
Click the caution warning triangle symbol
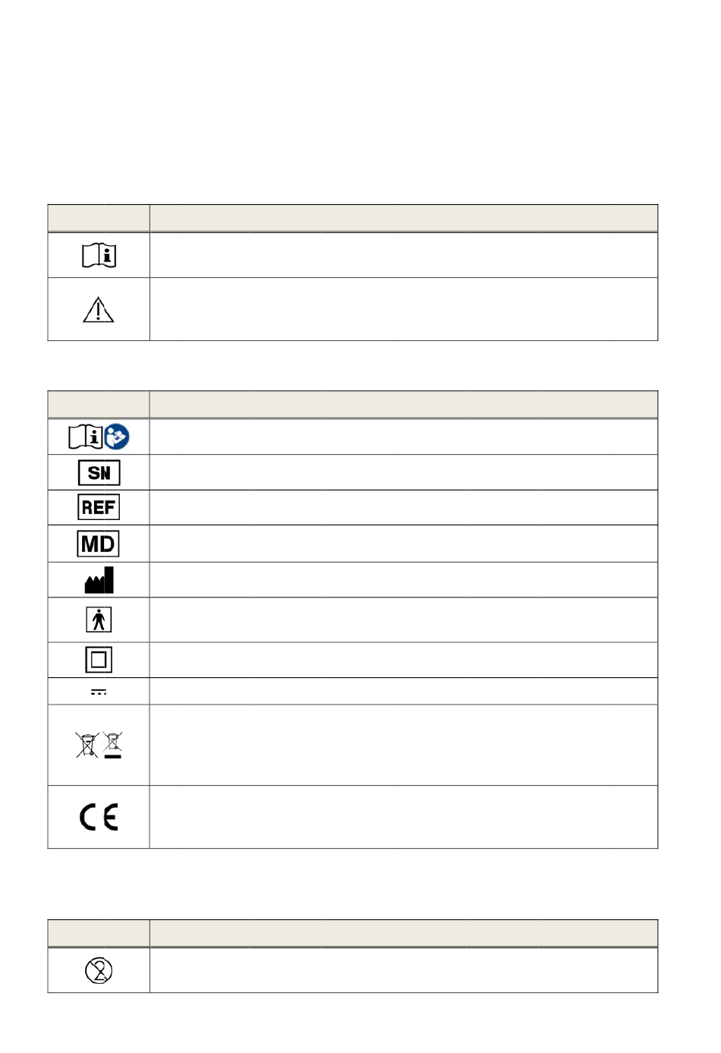pyautogui.click(x=99, y=310)
